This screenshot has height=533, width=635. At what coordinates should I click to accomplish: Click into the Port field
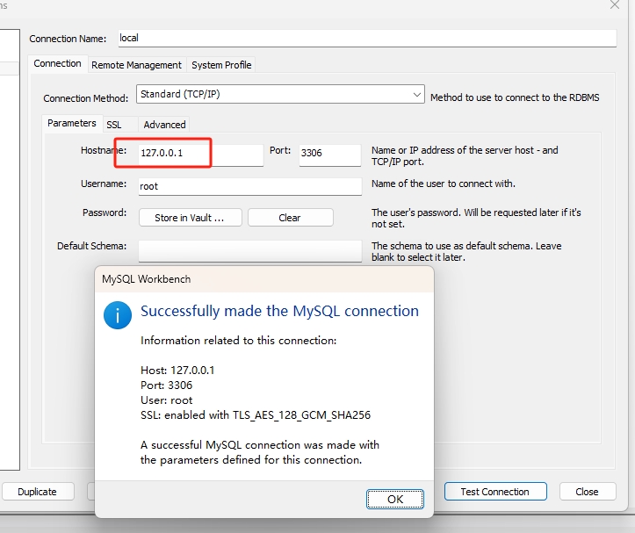click(x=329, y=155)
